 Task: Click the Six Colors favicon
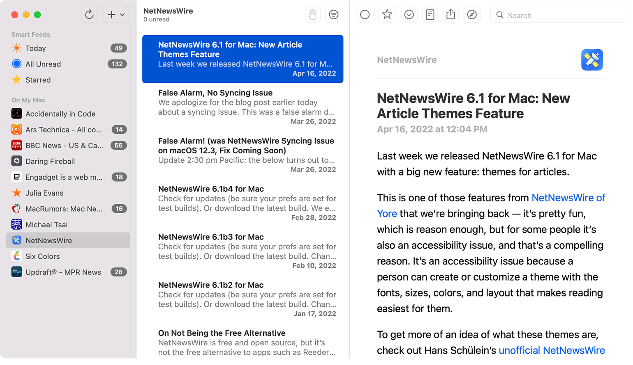pos(16,256)
